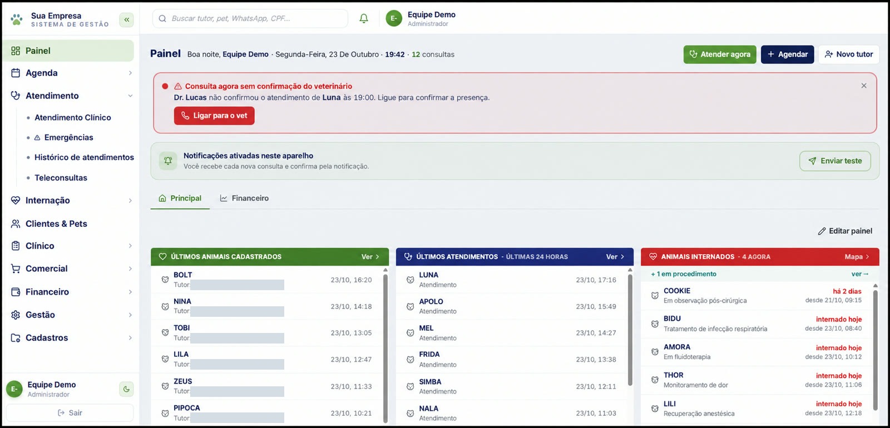Click the heart icon in Últimos Animais header

[x=163, y=257]
